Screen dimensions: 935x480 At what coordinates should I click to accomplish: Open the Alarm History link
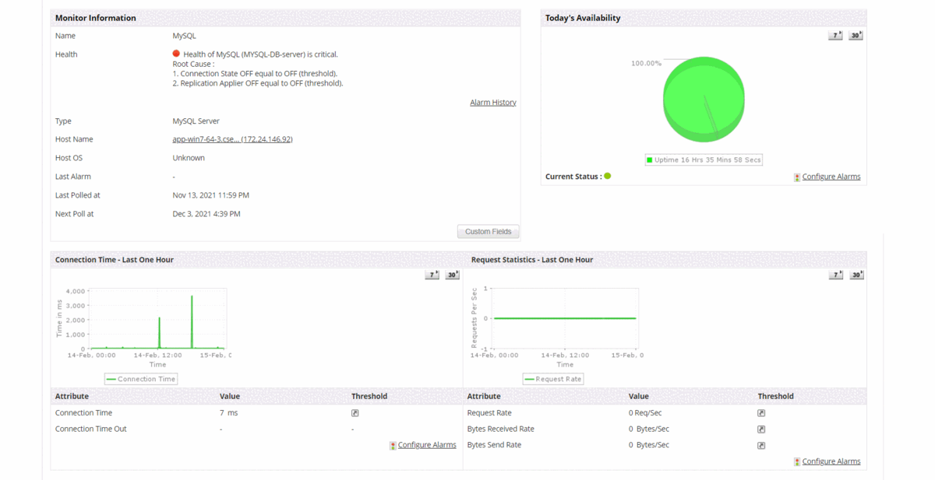click(x=493, y=103)
